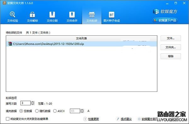Screen dimensions: 189x124
Task: Open the 文件合并 file merge tool
Action: coord(72,17)
